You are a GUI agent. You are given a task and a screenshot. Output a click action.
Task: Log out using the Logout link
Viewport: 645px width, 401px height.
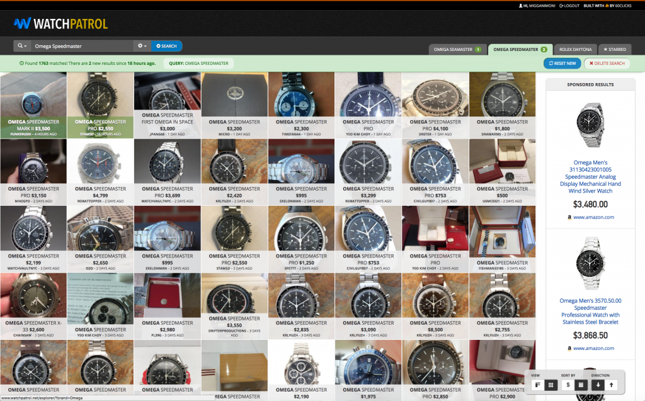[569, 6]
